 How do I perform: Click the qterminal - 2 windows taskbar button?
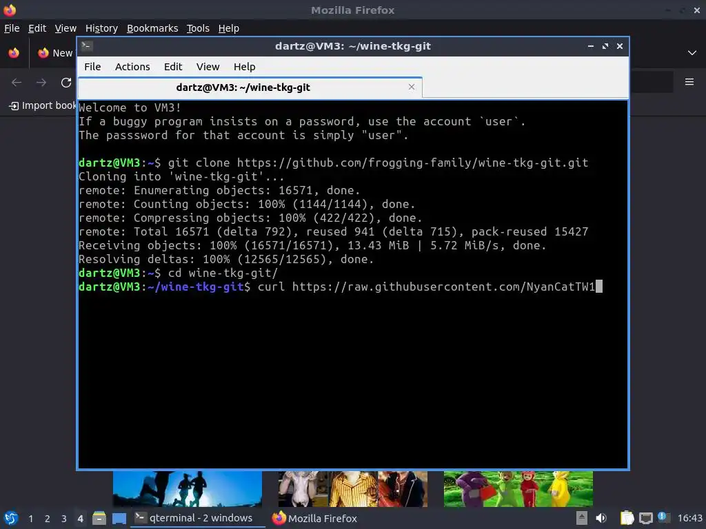click(197, 518)
